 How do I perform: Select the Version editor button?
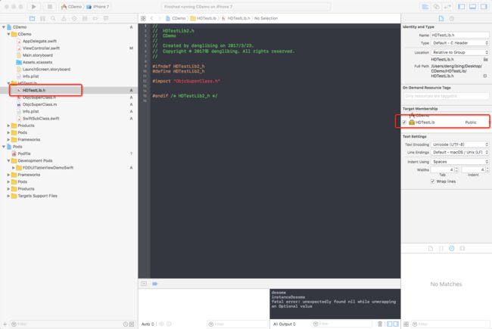click(x=448, y=7)
